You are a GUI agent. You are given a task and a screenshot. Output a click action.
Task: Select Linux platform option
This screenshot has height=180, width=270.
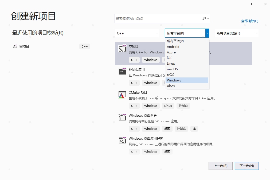pos(187,63)
